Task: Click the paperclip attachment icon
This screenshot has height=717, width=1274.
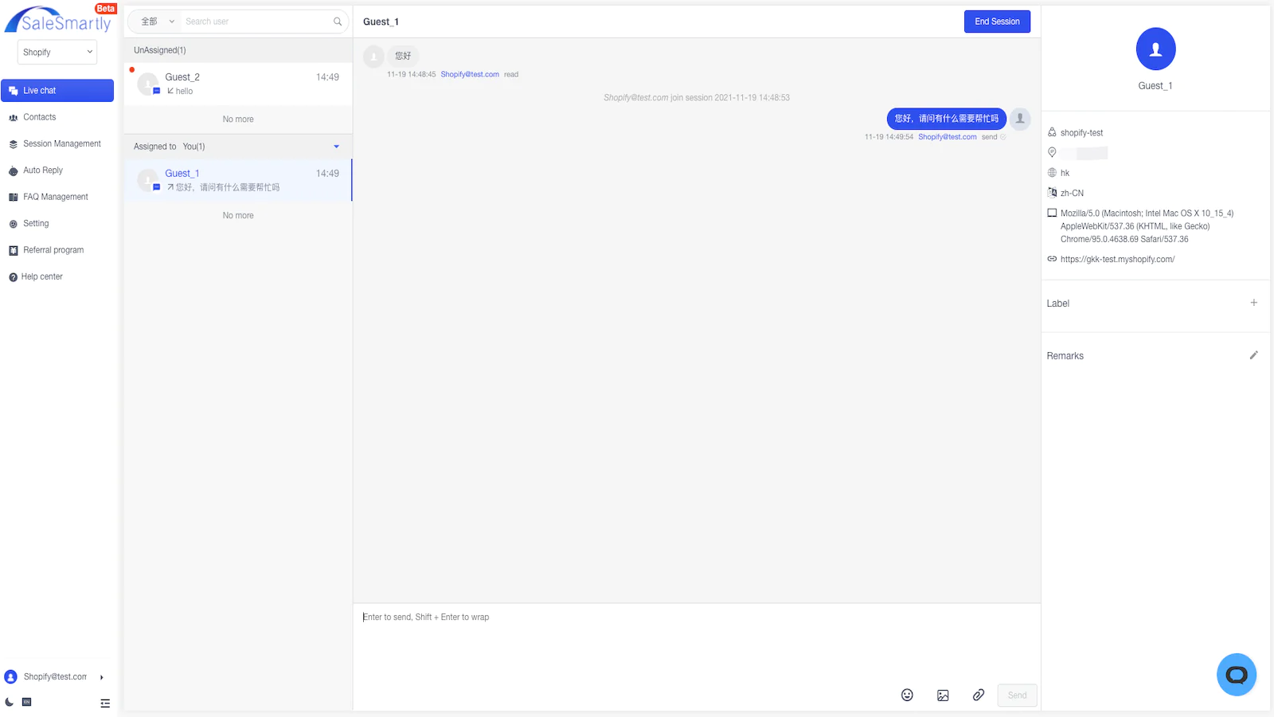Action: point(979,695)
